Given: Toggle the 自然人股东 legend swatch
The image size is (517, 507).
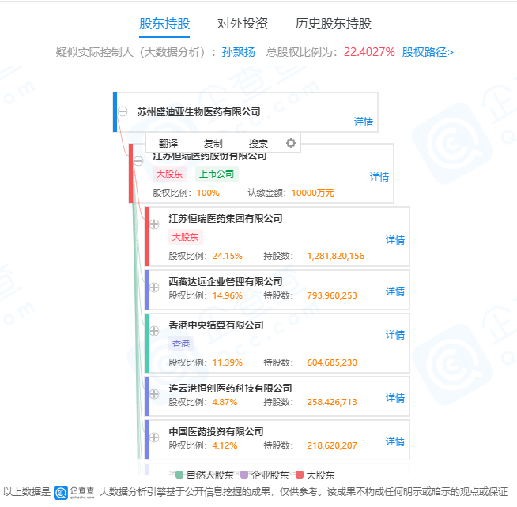Looking at the screenshot, I should (x=179, y=475).
